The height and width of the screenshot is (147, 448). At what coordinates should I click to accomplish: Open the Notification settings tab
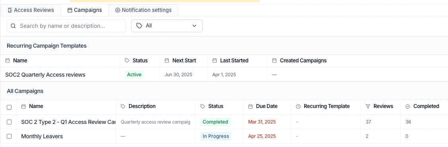(143, 10)
